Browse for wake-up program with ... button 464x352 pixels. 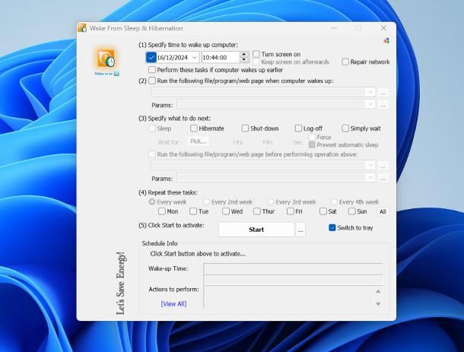pos(383,93)
